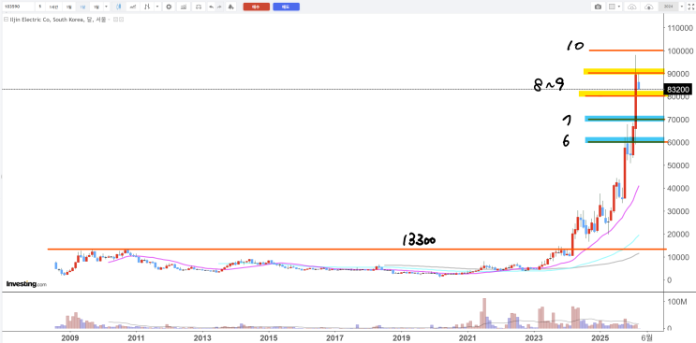Save the chart layout to the cloud

pyautogui.click(x=632, y=7)
